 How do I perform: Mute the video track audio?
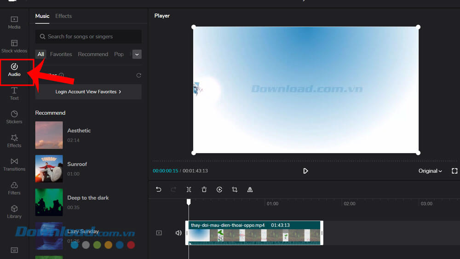click(x=178, y=233)
